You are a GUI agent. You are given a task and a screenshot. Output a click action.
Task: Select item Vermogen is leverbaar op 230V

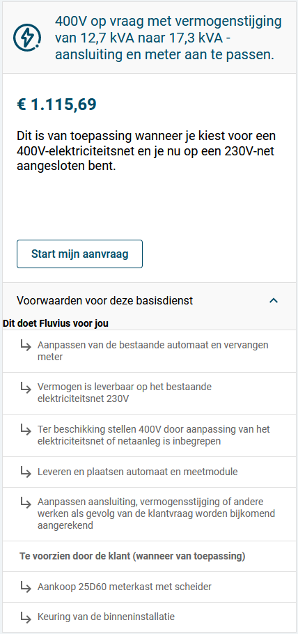[x=125, y=393]
